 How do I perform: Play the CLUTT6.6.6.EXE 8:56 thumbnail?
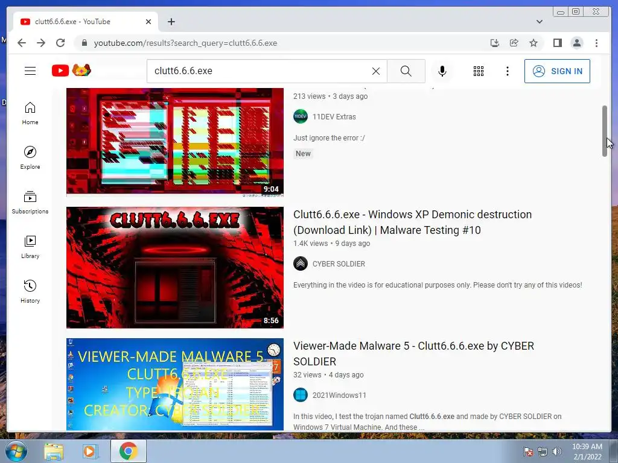pos(175,267)
